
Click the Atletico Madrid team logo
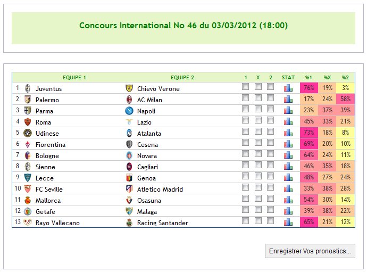point(129,189)
